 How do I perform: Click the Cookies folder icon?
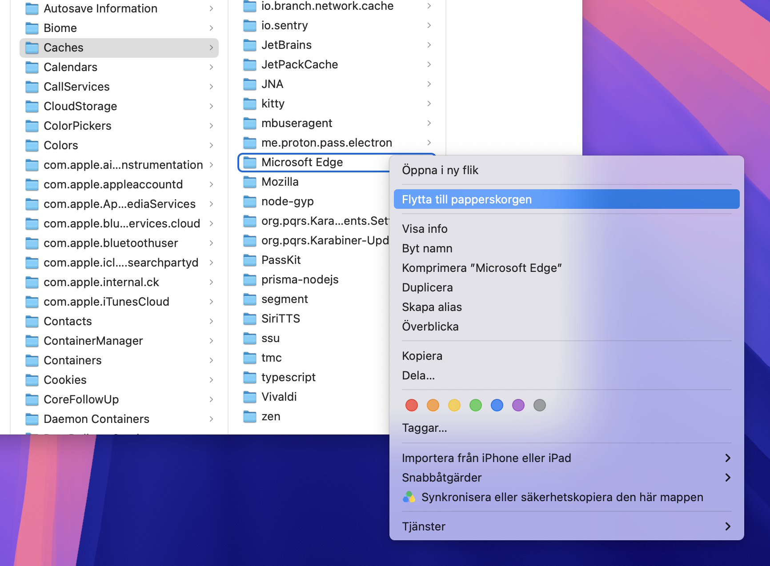(x=32, y=380)
